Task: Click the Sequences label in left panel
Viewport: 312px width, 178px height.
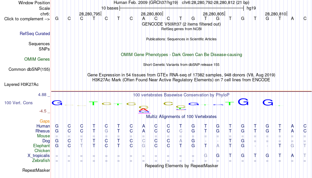Action: tap(39, 44)
